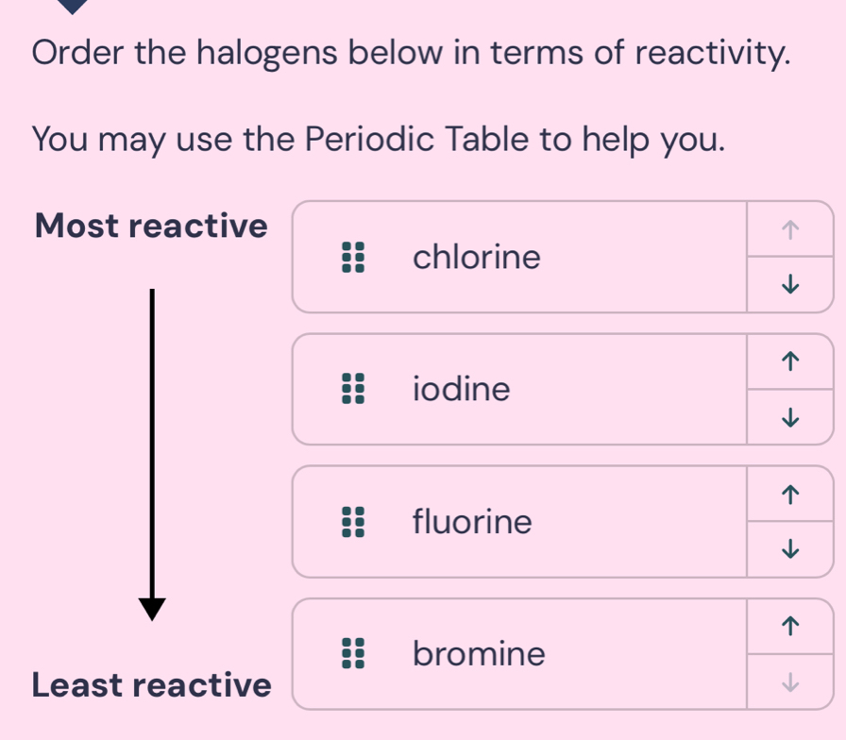Move iodine up one position

[790, 362]
